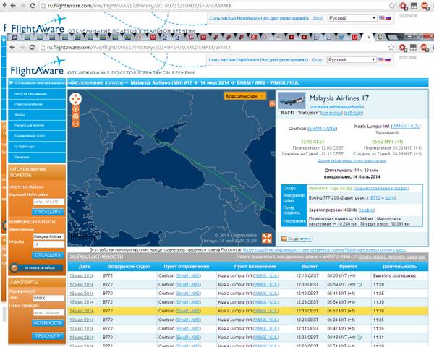434x347 pixels.
Task: Select the US flag in the front window
Action: (x=381, y=59)
